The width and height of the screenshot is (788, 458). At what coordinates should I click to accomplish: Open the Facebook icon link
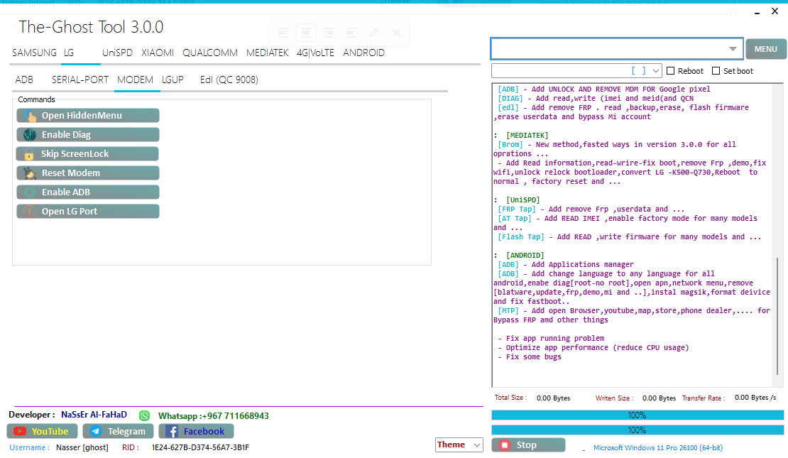coord(172,431)
